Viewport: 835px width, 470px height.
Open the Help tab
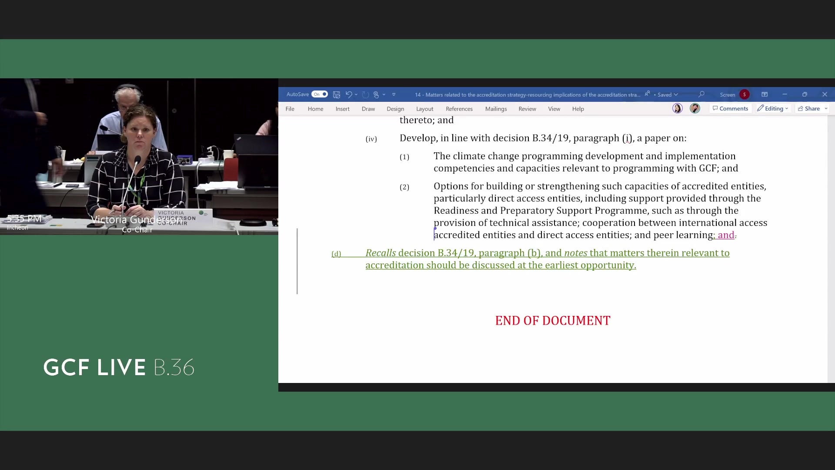(578, 109)
